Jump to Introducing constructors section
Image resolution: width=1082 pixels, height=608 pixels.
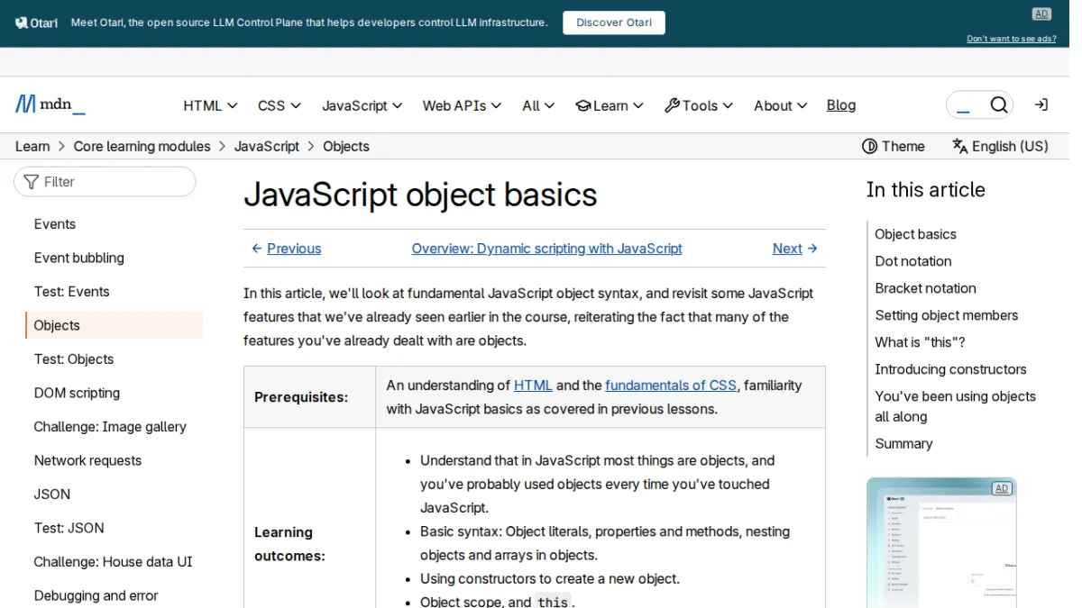tap(951, 369)
